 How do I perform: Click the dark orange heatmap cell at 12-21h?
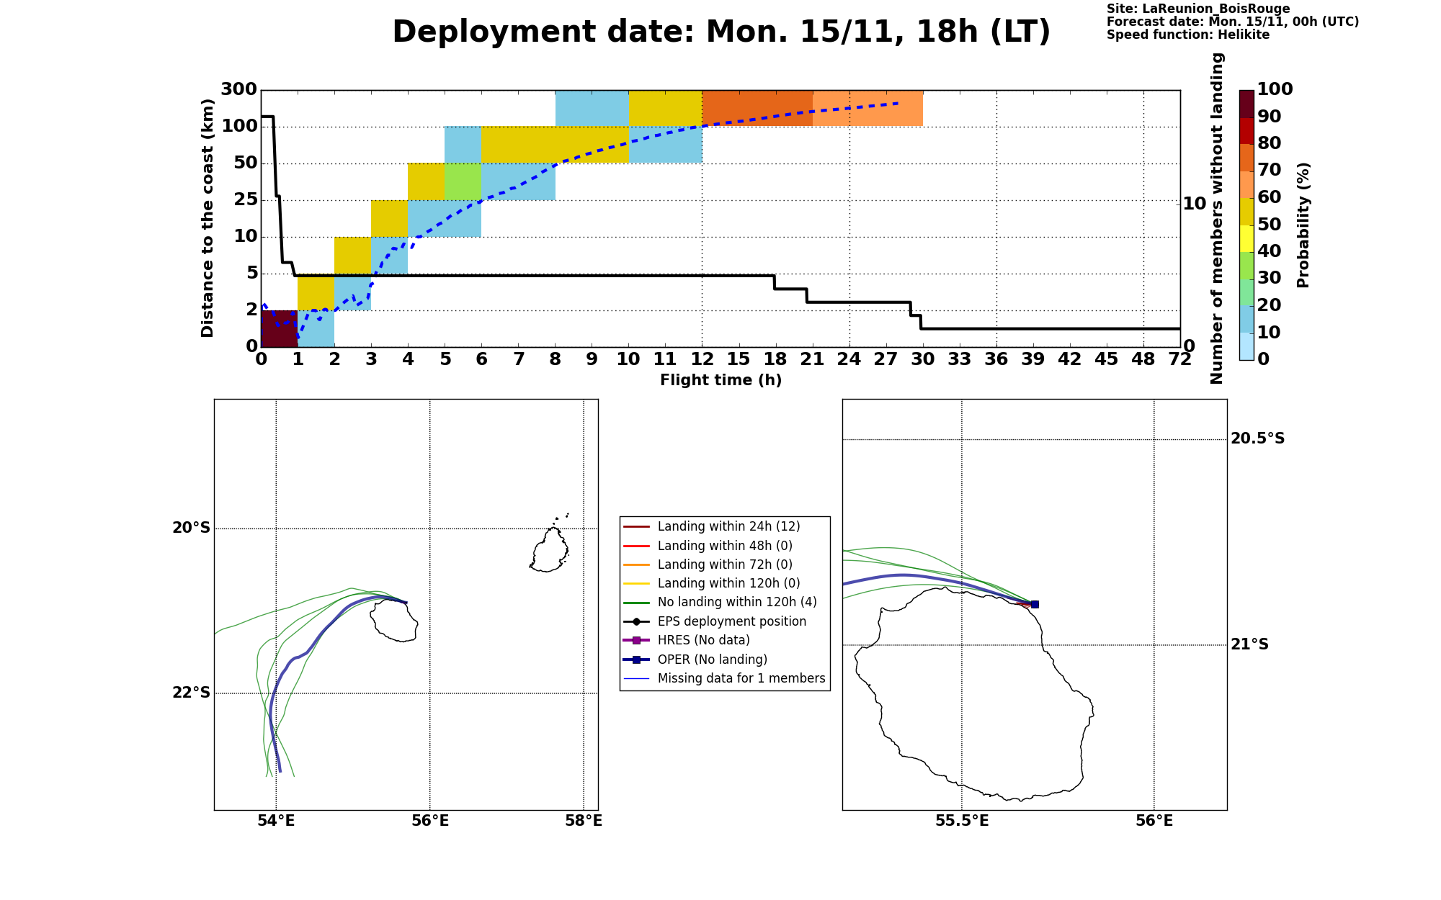tap(757, 109)
